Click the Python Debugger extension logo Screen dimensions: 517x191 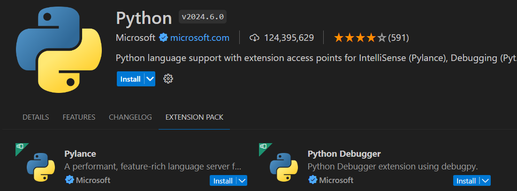click(284, 167)
